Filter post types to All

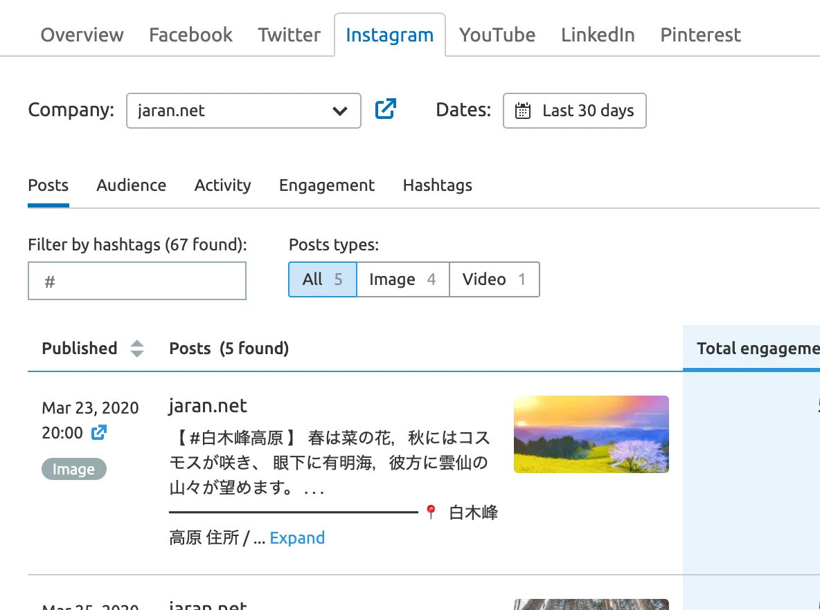tap(323, 279)
